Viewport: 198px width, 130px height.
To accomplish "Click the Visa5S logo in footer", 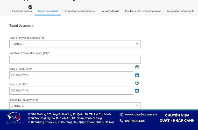I will [x=14, y=118].
